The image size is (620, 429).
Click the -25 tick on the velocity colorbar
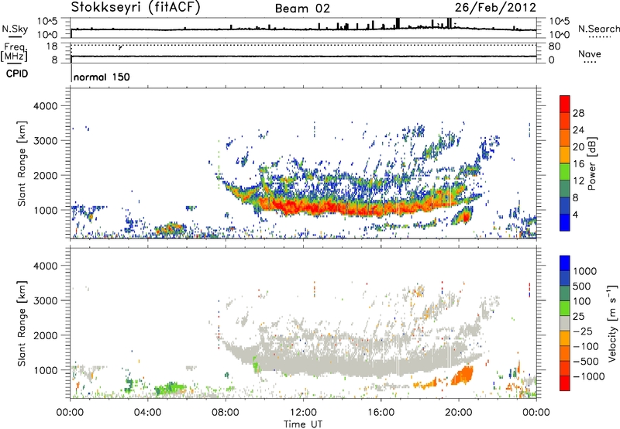point(583,331)
